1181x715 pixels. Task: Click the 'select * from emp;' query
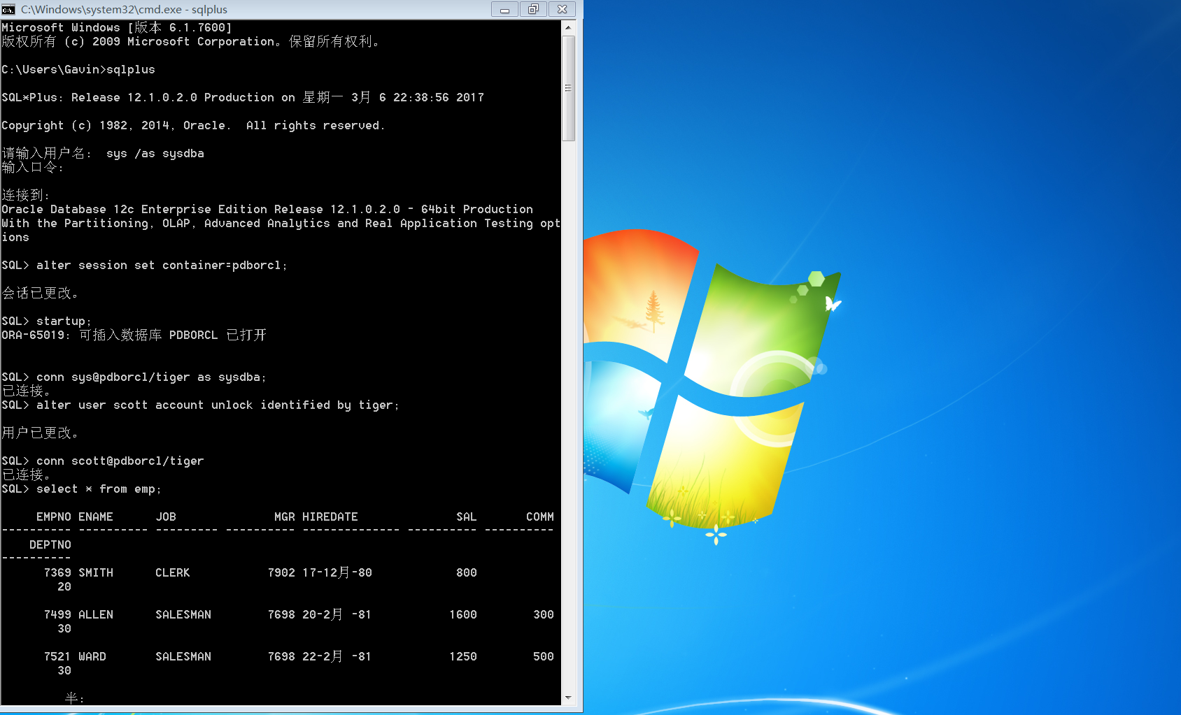(x=99, y=489)
